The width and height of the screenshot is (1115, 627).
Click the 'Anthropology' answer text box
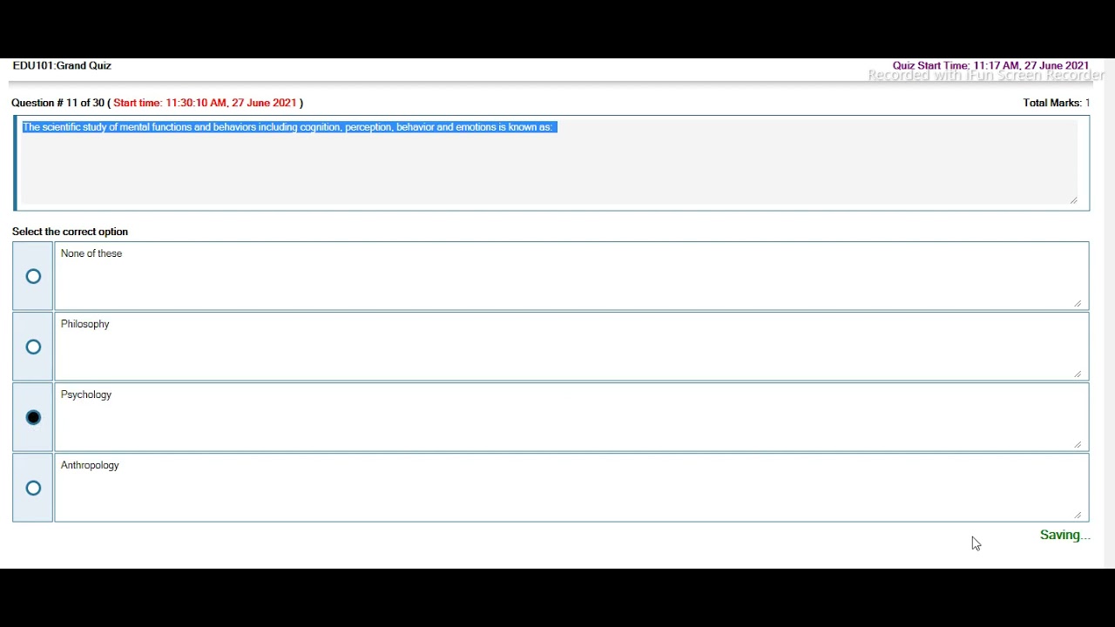(x=571, y=488)
